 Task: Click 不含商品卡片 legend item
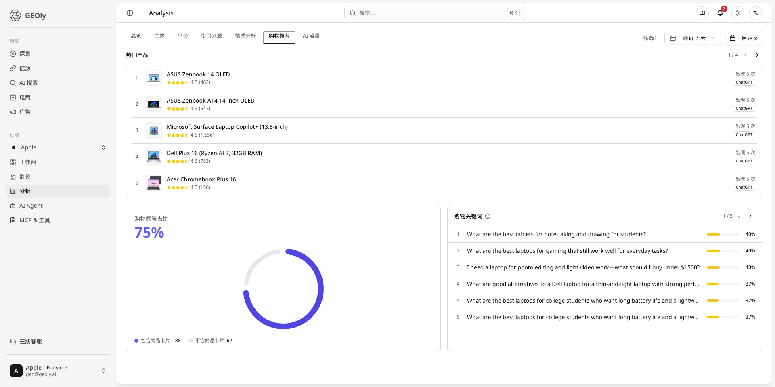211,341
